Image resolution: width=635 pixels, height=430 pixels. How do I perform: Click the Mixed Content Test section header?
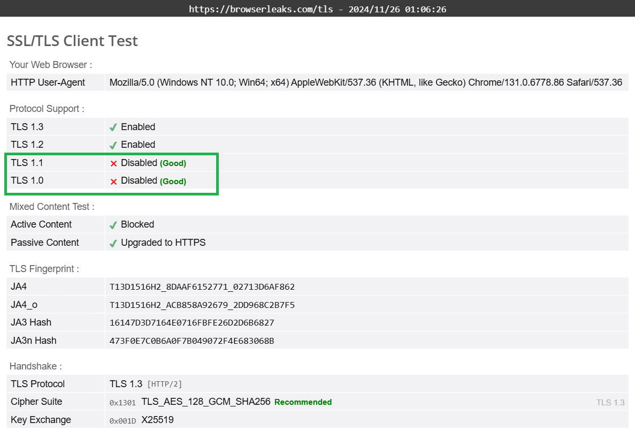tap(52, 207)
